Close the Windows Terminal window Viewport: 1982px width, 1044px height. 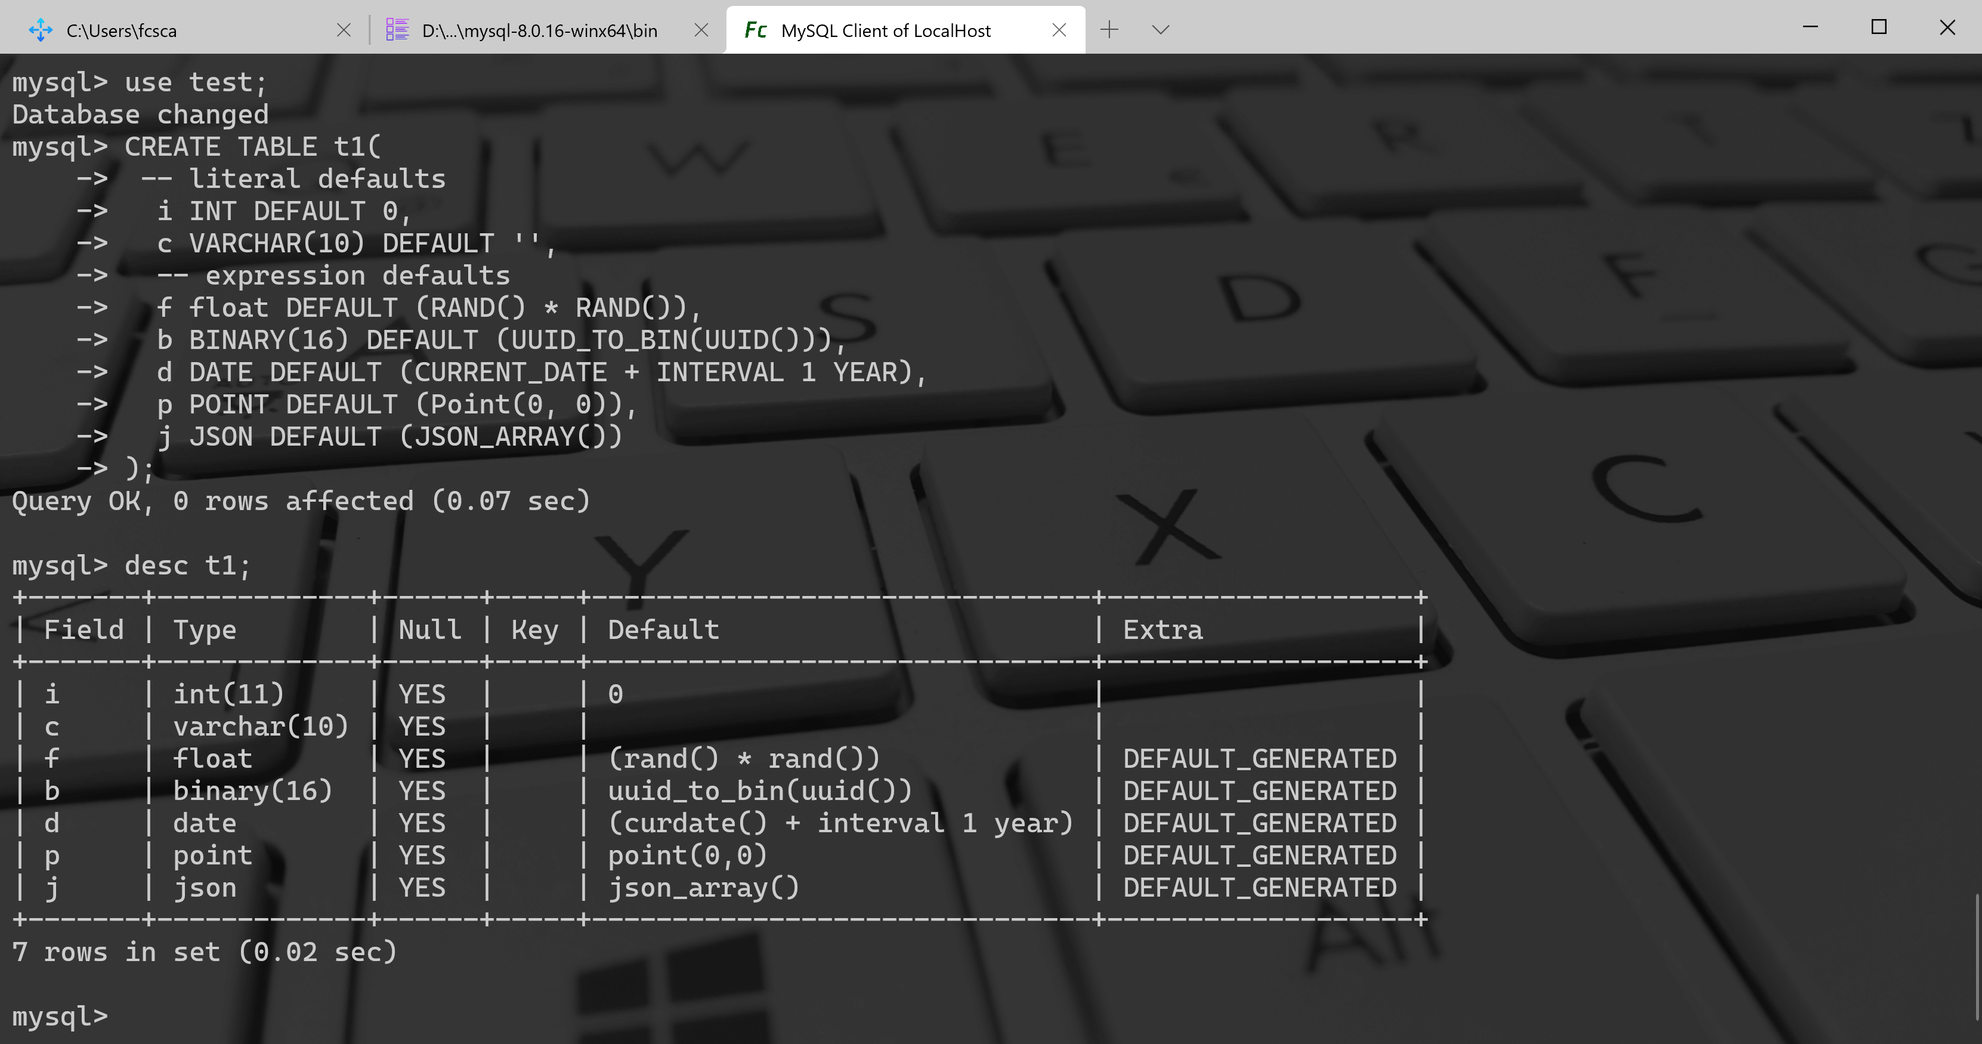tap(1947, 27)
